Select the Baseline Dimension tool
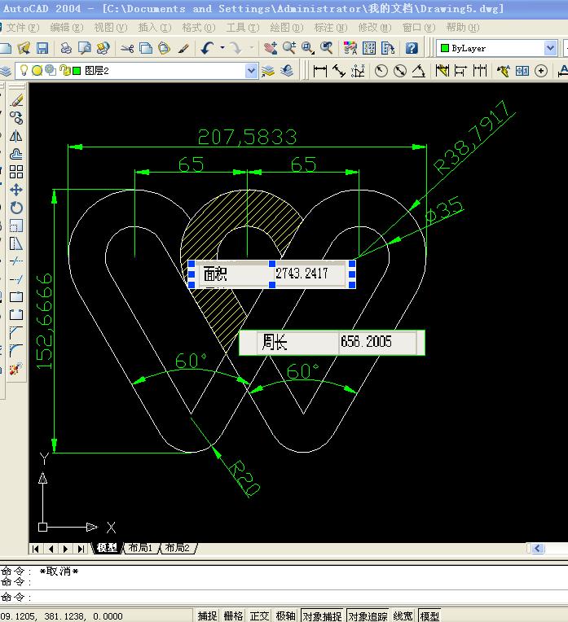 [x=460, y=71]
